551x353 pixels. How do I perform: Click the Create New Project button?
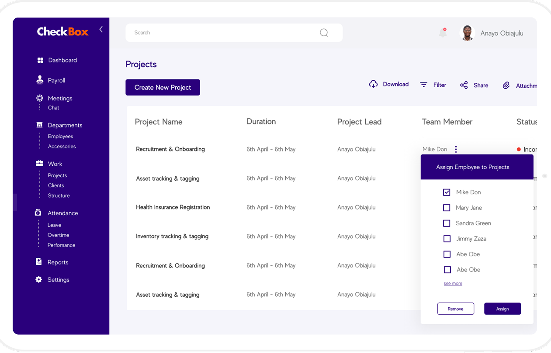(x=163, y=87)
